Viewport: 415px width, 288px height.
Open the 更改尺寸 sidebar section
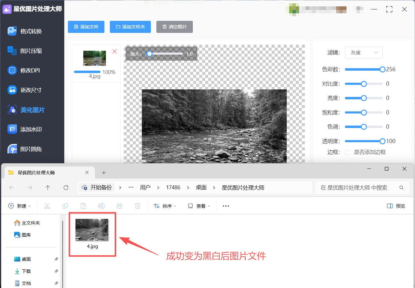pos(25,90)
